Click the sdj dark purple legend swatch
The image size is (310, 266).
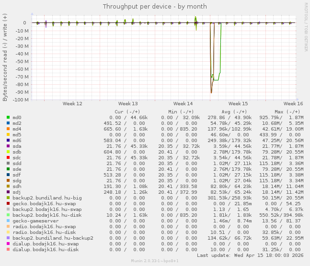click(8, 192)
